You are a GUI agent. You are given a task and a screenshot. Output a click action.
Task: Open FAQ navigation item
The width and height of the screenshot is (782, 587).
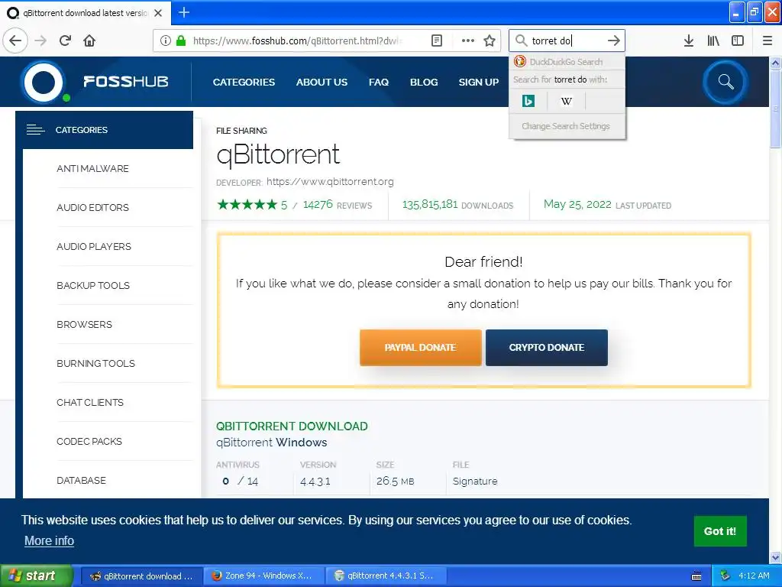click(379, 83)
